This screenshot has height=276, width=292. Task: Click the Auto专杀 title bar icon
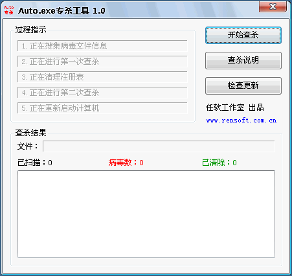click(x=9, y=10)
